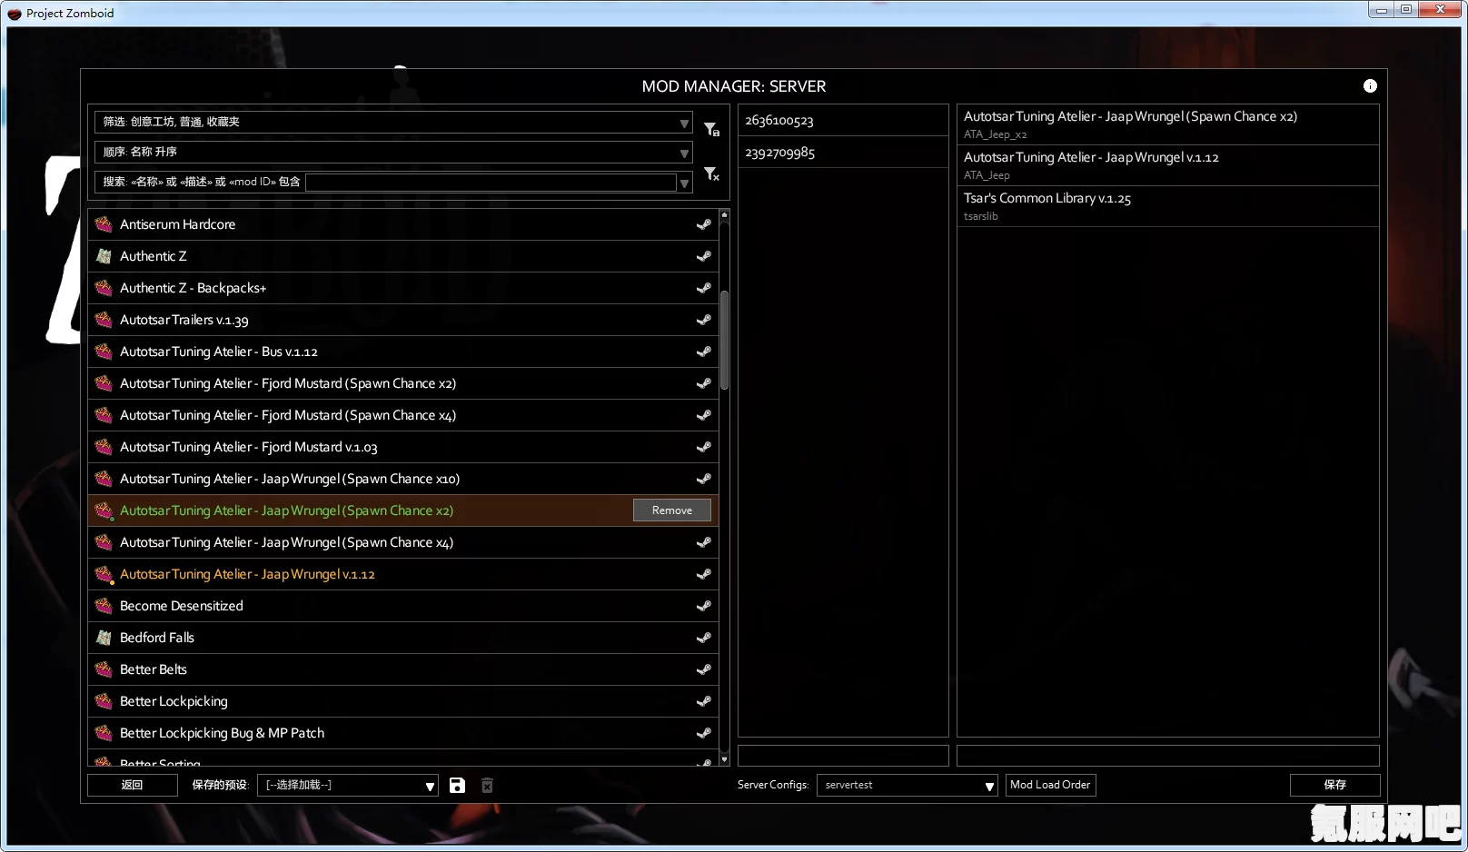Click the filter lock icon beside filter dropdown
1468x852 pixels.
(x=711, y=129)
